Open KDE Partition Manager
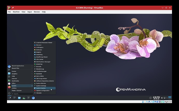 coord(45,62)
